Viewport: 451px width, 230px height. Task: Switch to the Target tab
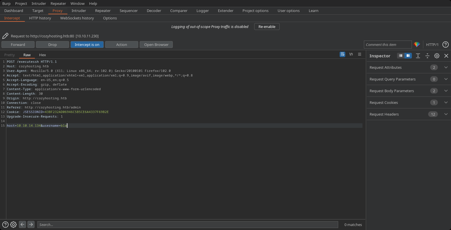38,11
